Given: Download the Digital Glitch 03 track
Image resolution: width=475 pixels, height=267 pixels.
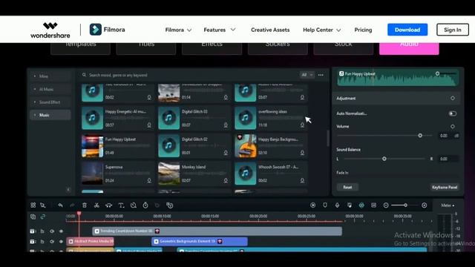Looking at the screenshot, I should (226, 125).
